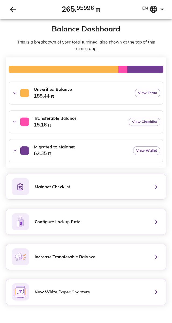This screenshot has width=172, height=323.
Task: Select the Configure Lockup Rate menu item
Action: click(x=86, y=222)
